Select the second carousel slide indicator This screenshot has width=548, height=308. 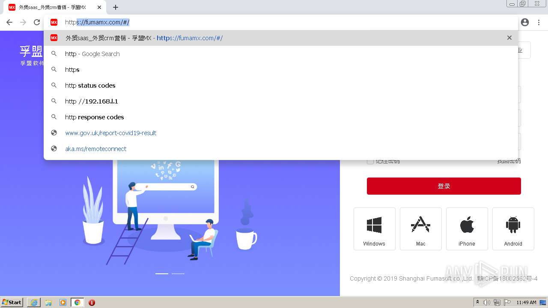(x=178, y=273)
